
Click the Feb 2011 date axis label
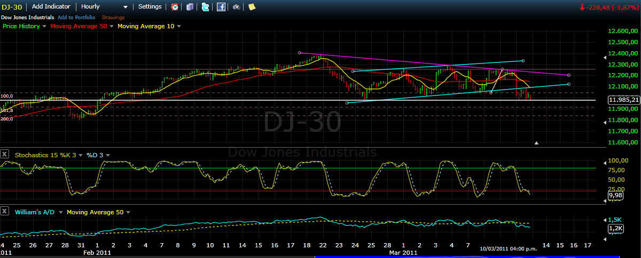97,252
